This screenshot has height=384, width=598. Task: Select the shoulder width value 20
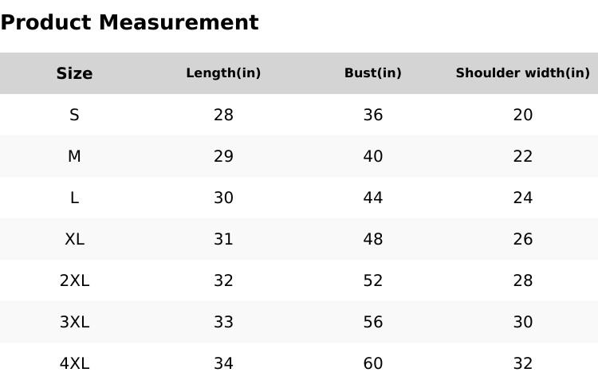point(522,115)
